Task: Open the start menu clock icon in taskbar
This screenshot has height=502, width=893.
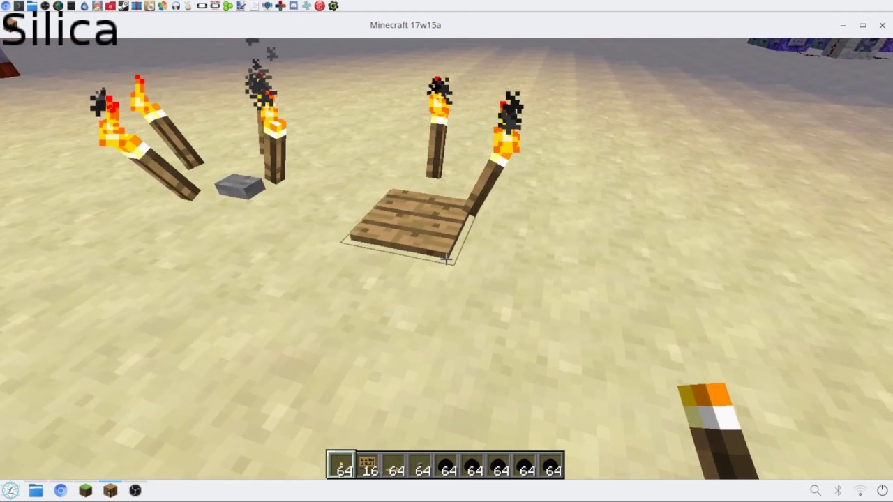Action: [10, 491]
